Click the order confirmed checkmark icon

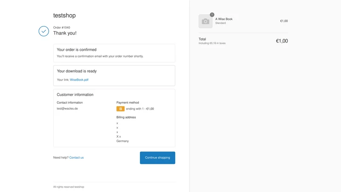coord(44,31)
